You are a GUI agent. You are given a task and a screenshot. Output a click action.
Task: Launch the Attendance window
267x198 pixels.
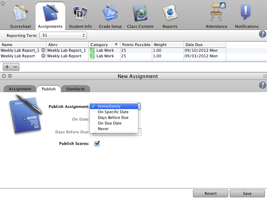tap(217, 16)
